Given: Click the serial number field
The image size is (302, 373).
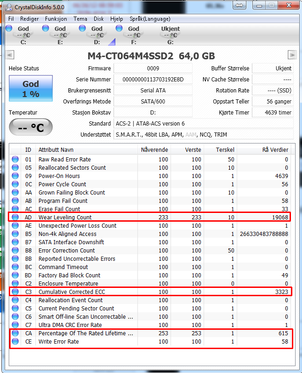Looking at the screenshot, I should pos(153,80).
